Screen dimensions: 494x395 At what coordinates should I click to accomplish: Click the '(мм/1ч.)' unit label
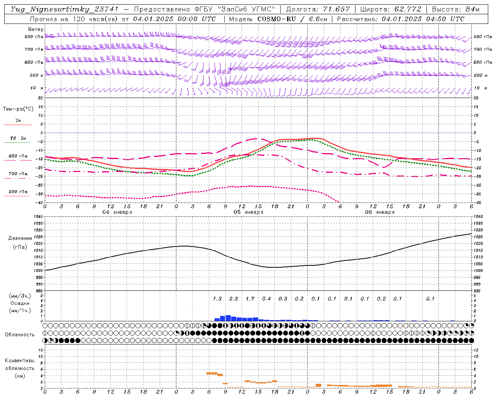coord(20,311)
